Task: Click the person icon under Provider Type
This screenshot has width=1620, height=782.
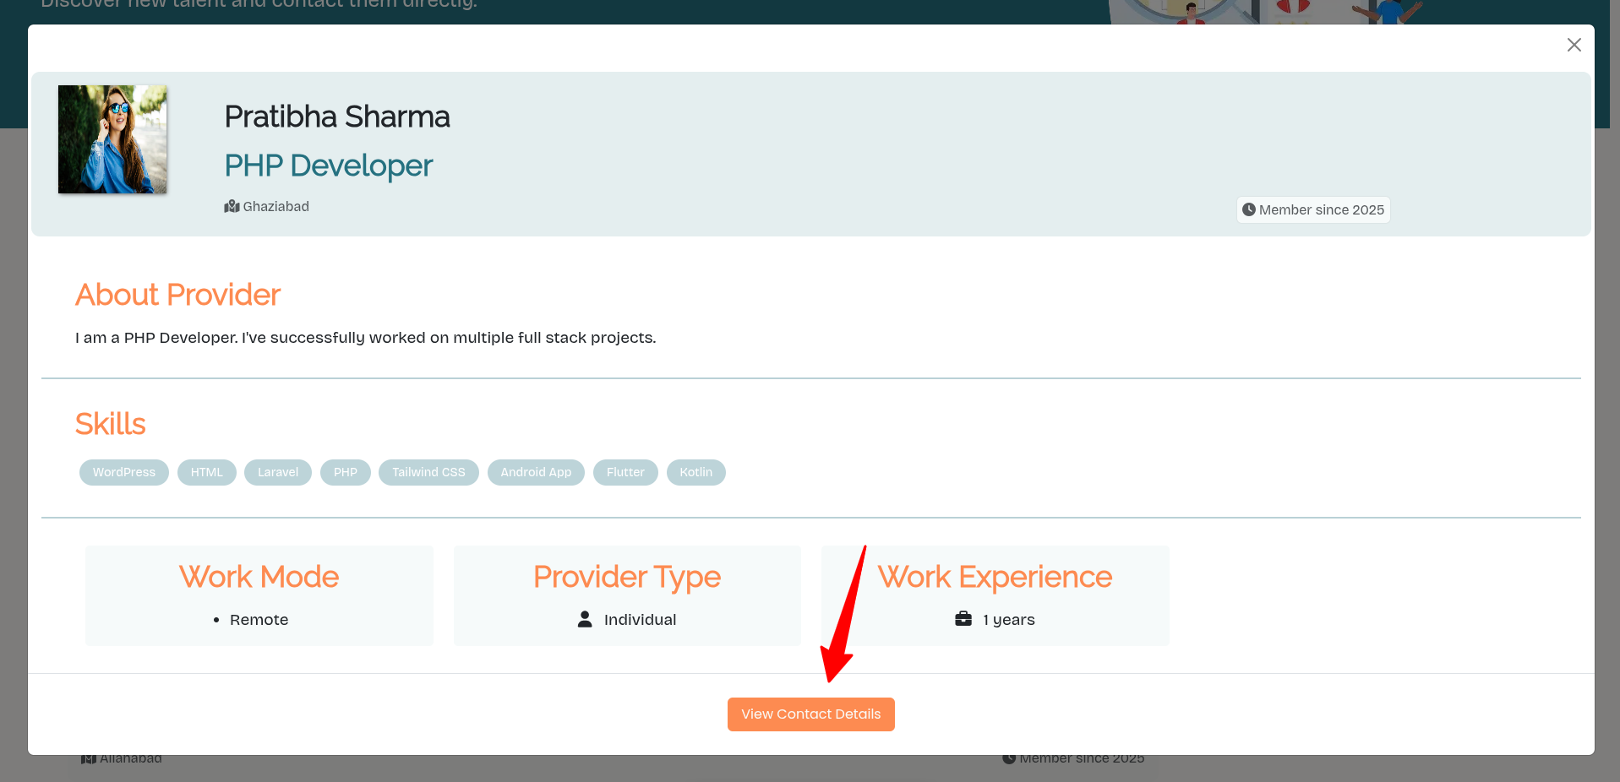Action: 584,619
